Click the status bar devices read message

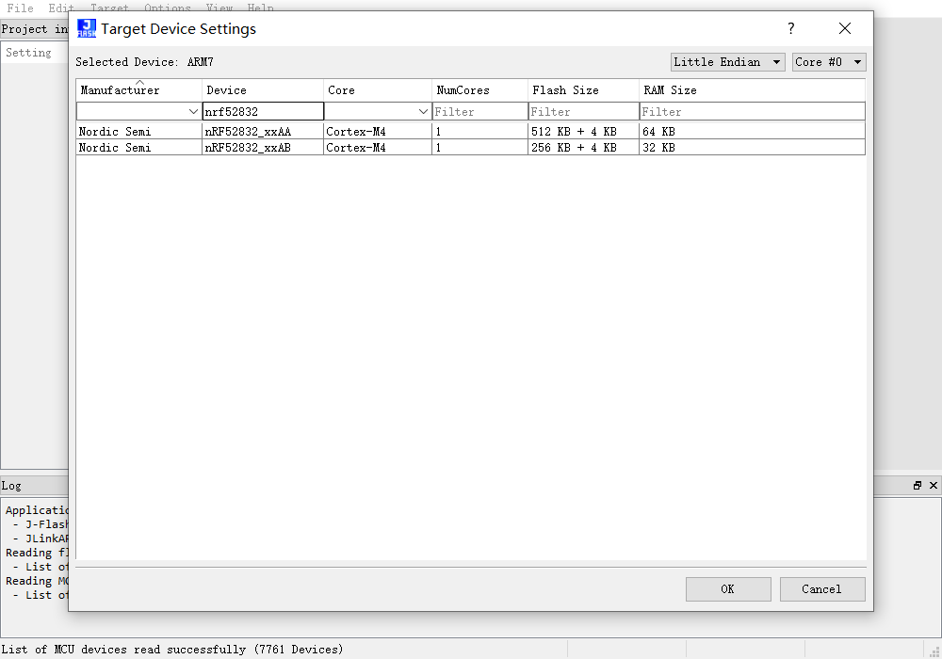click(x=171, y=650)
